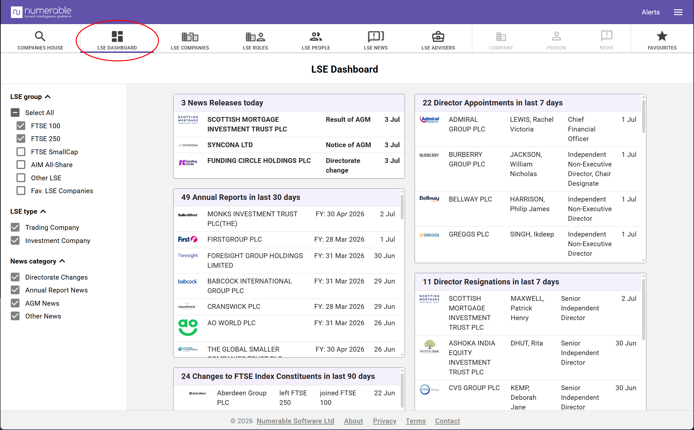Image resolution: width=694 pixels, height=430 pixels.
Task: Switch to the LSE COMPANIES tab label
Action: tap(190, 48)
